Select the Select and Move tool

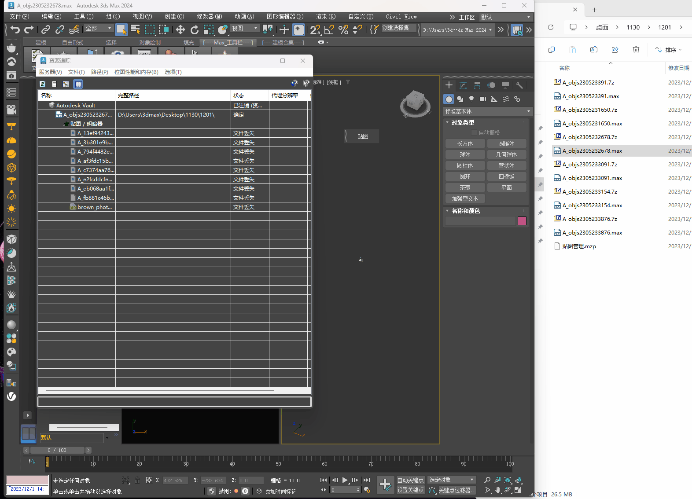(180, 29)
